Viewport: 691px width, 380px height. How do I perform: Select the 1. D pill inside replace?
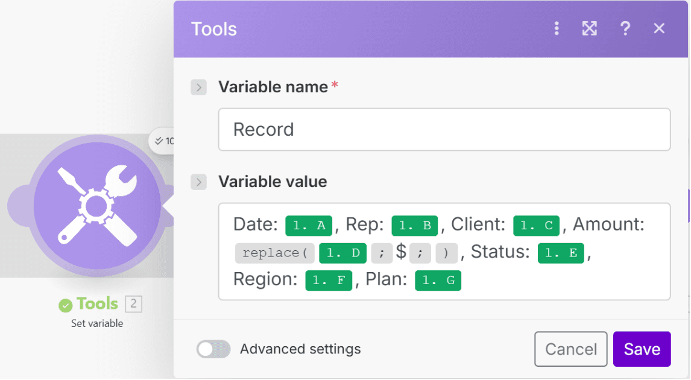(x=342, y=253)
